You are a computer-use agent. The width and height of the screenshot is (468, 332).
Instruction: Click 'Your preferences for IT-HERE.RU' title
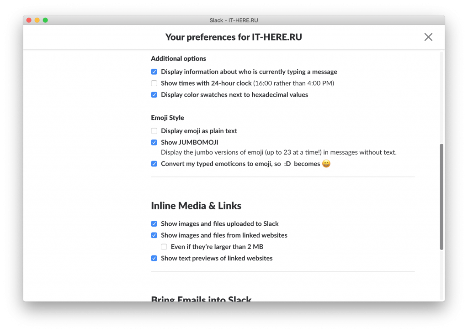click(234, 37)
